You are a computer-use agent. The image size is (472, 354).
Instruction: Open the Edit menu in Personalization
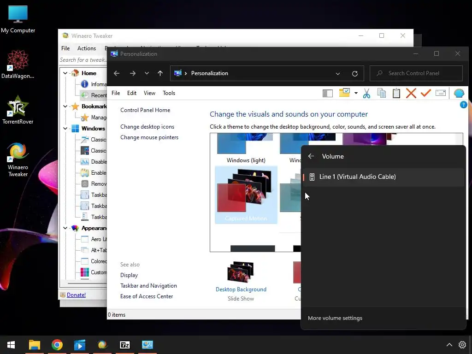pos(131,93)
